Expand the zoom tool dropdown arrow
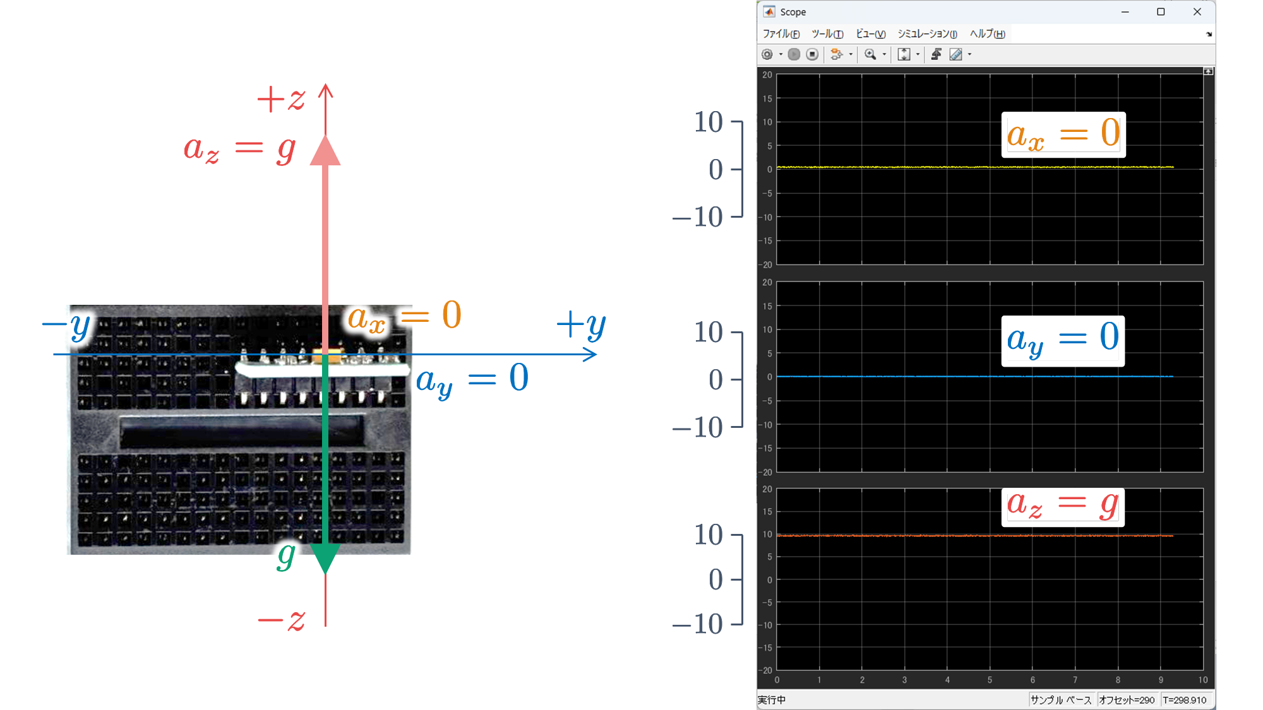 (x=884, y=55)
